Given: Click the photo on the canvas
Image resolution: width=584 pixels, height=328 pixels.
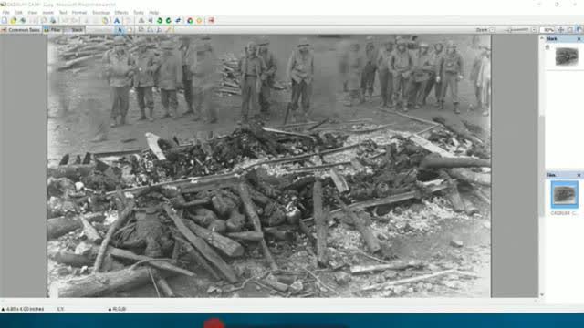Looking at the screenshot, I should (x=269, y=166).
